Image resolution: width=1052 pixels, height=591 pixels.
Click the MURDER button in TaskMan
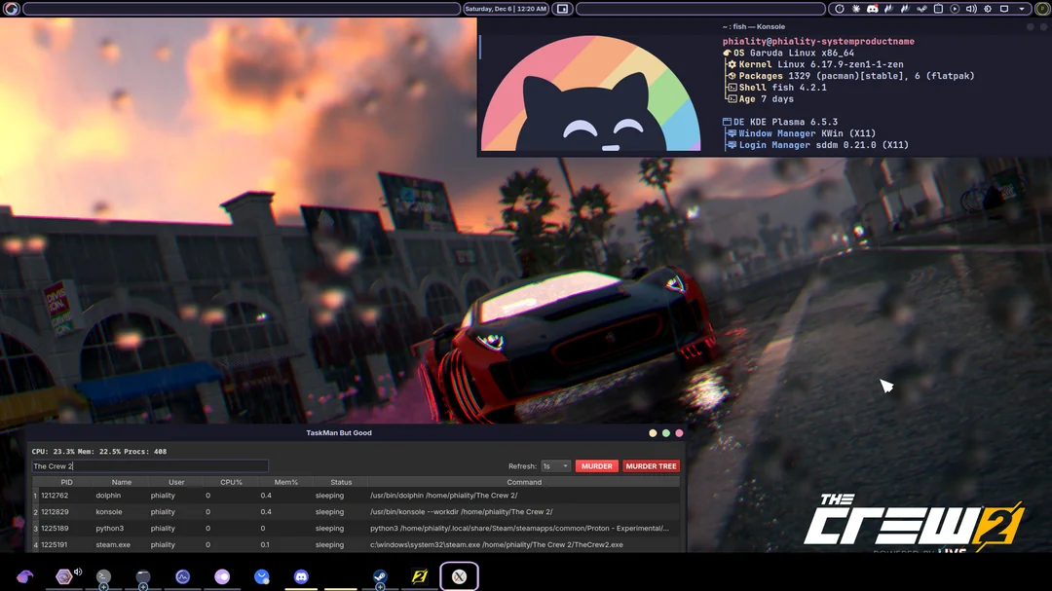click(596, 466)
